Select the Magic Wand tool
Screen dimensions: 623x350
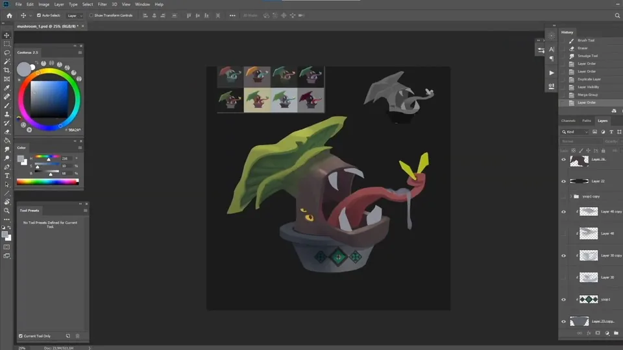tap(6, 62)
